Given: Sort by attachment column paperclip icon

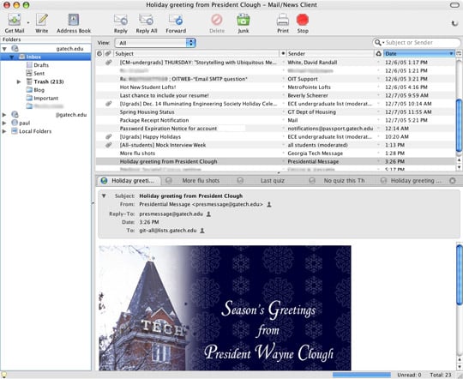Looking at the screenshot, I should 108,53.
